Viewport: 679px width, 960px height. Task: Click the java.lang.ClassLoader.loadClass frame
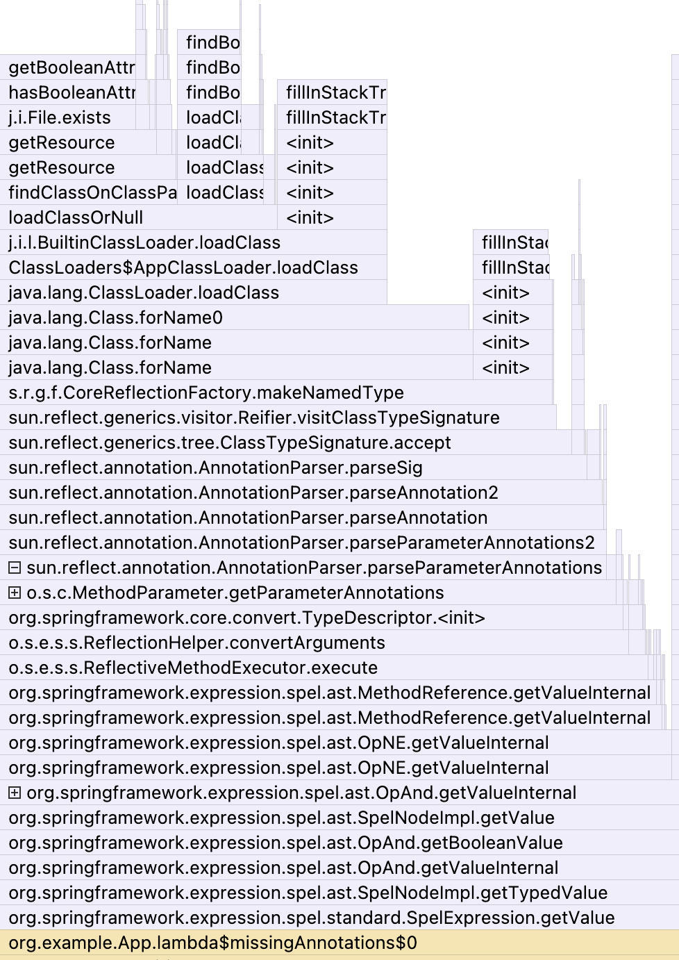pyautogui.click(x=194, y=292)
